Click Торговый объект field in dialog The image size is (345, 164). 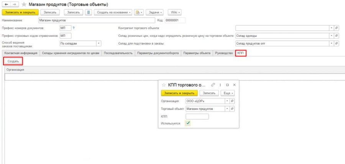[x=205, y=108]
